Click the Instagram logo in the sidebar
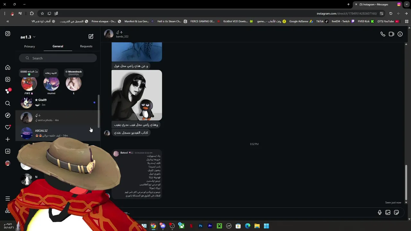Image resolution: width=411 pixels, height=231 pixels. pos(8,34)
